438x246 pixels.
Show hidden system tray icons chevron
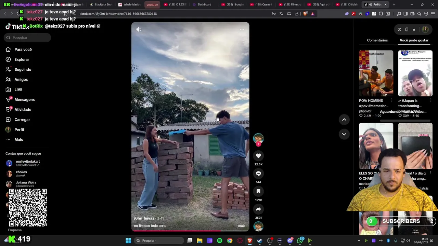359,241
